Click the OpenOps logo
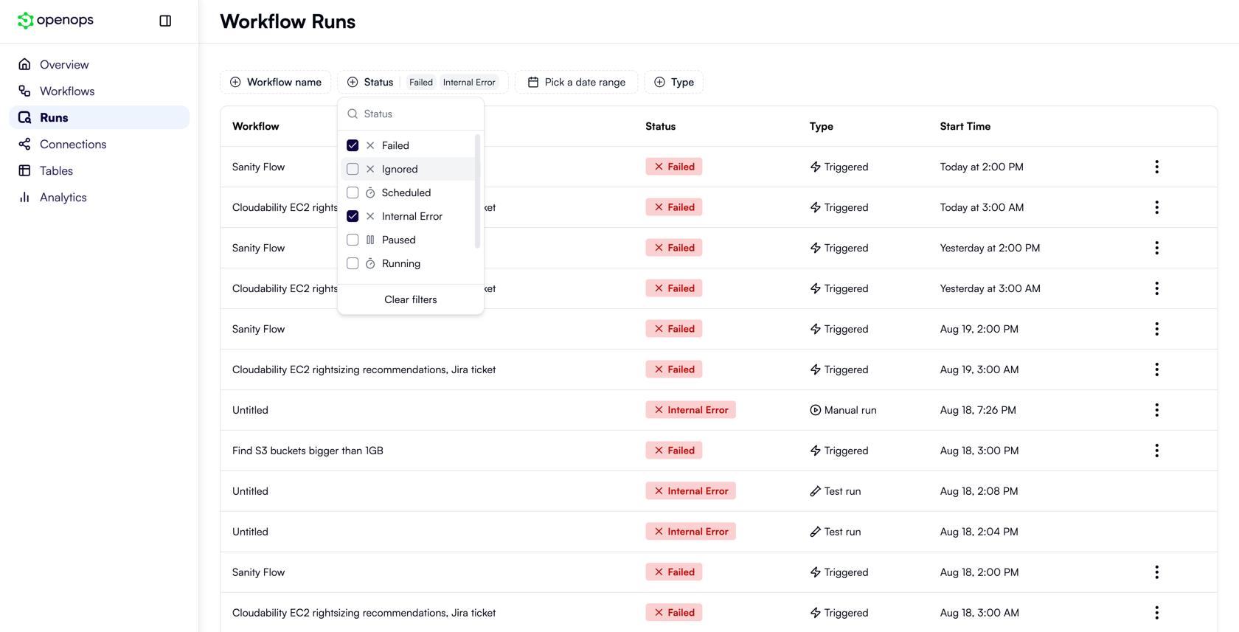The image size is (1239, 632). pyautogui.click(x=55, y=21)
